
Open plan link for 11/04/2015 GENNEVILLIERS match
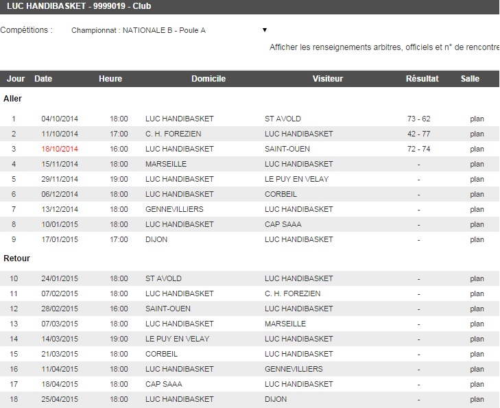tap(477, 369)
